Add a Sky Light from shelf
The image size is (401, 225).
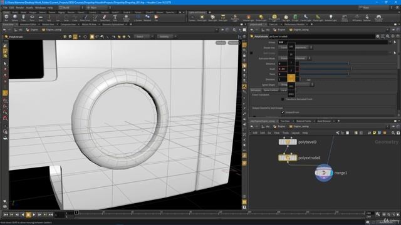[286, 18]
